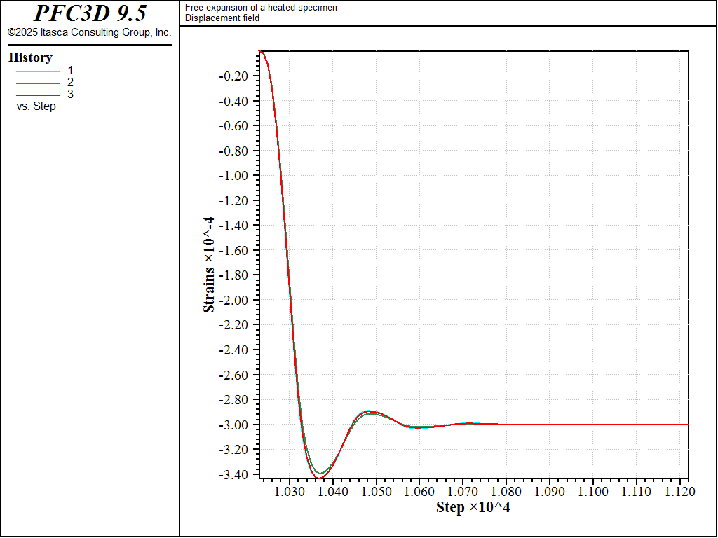Click the 'vs. Step' legend text

click(36, 106)
